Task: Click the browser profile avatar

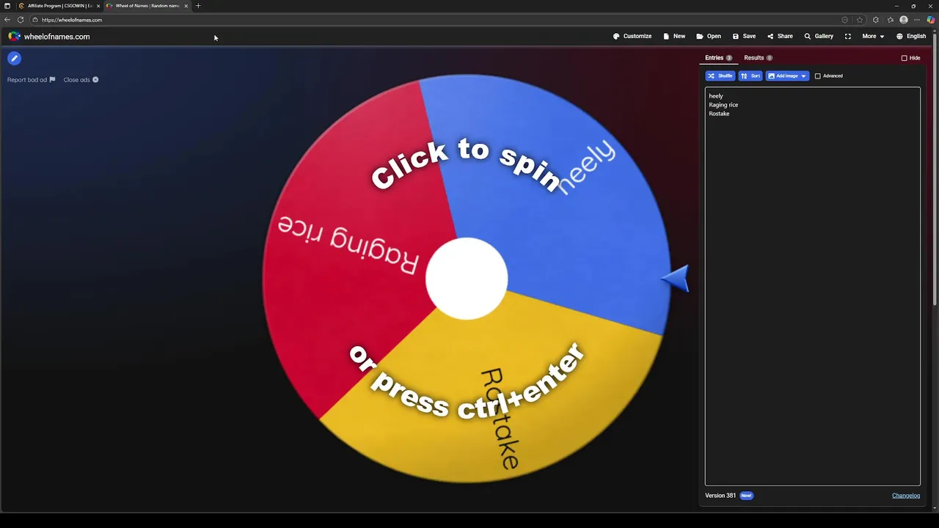Action: 904,20
